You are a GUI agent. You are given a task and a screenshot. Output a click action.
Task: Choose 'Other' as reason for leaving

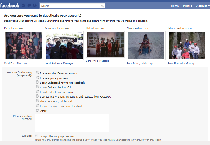[x=37, y=110]
